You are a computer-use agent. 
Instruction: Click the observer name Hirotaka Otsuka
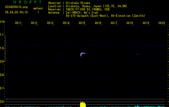click(x=78, y=3)
